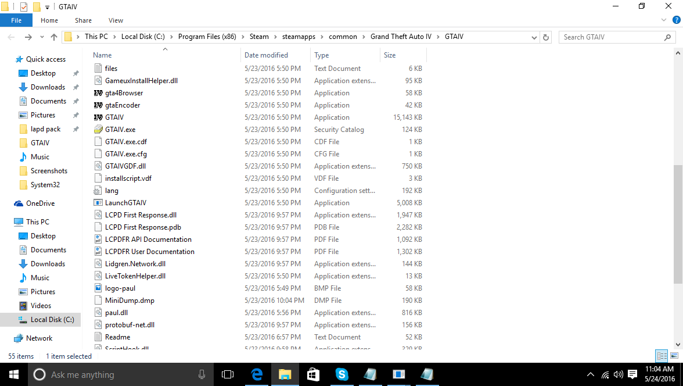Expand the chevron after common in path
This screenshot has width=683, height=386.
364,37
